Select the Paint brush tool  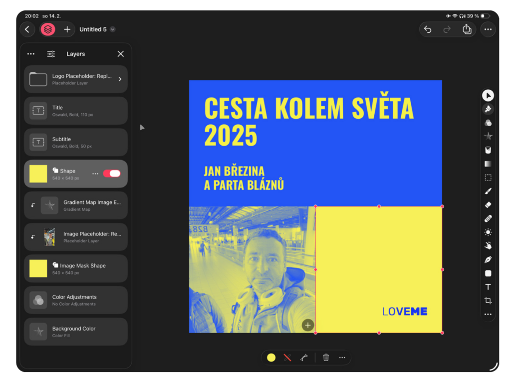pos(488,191)
